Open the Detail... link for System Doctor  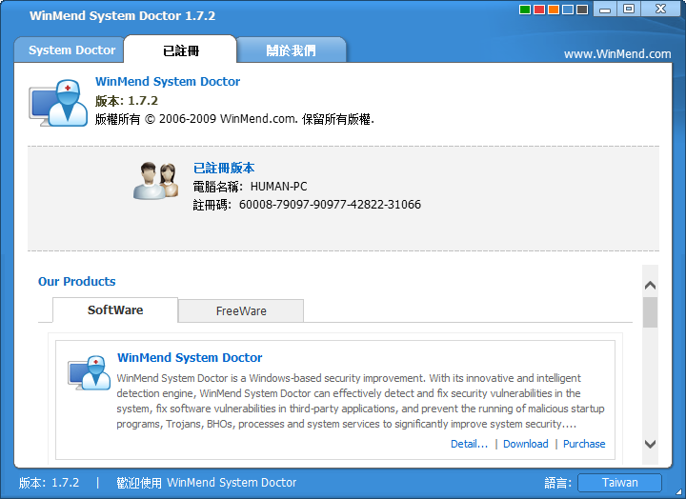[469, 444]
